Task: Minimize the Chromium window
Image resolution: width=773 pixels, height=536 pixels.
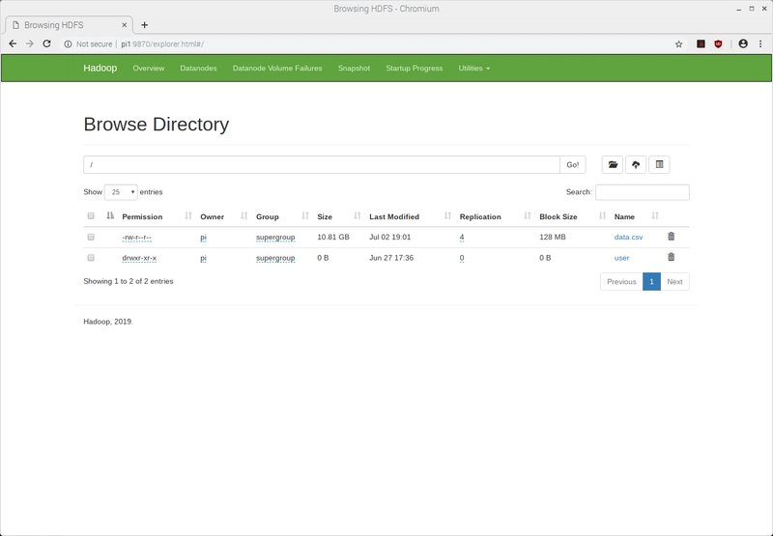Action: click(738, 9)
